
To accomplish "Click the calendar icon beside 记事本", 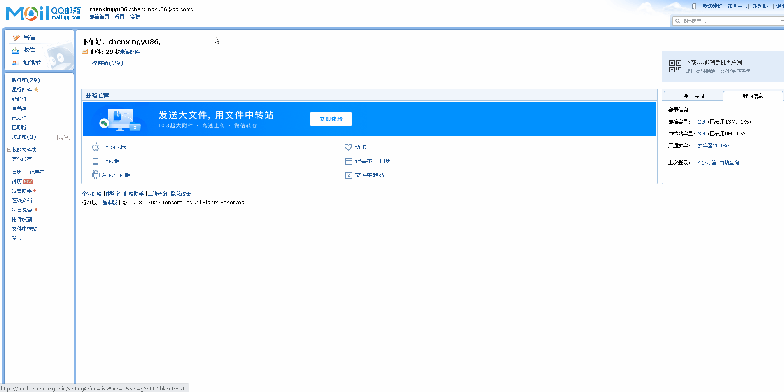I will click(348, 161).
